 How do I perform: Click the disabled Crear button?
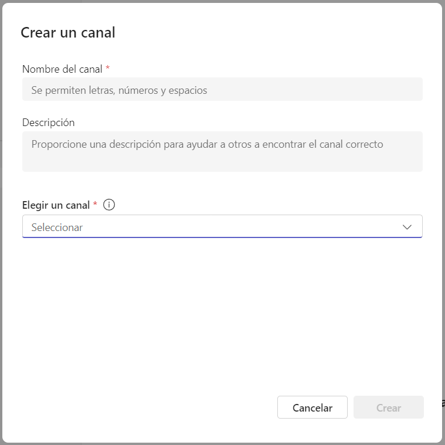(x=389, y=407)
